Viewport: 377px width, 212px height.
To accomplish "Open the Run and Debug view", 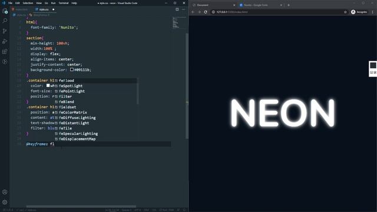I will coord(5,41).
